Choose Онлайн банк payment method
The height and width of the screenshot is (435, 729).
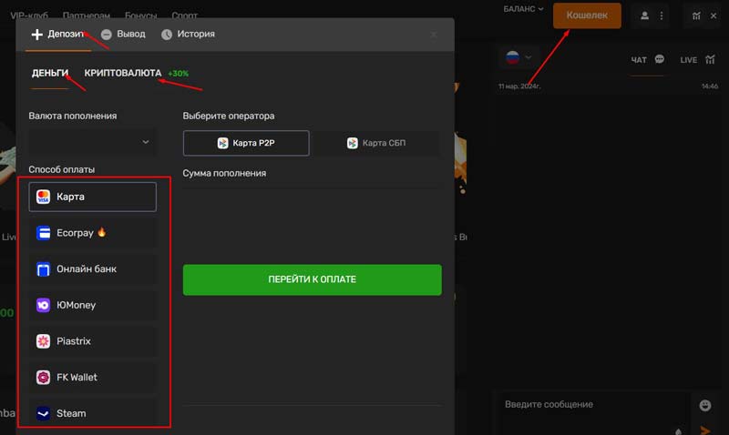(x=93, y=268)
